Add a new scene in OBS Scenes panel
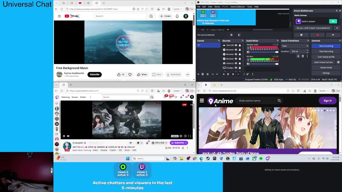 (198, 74)
